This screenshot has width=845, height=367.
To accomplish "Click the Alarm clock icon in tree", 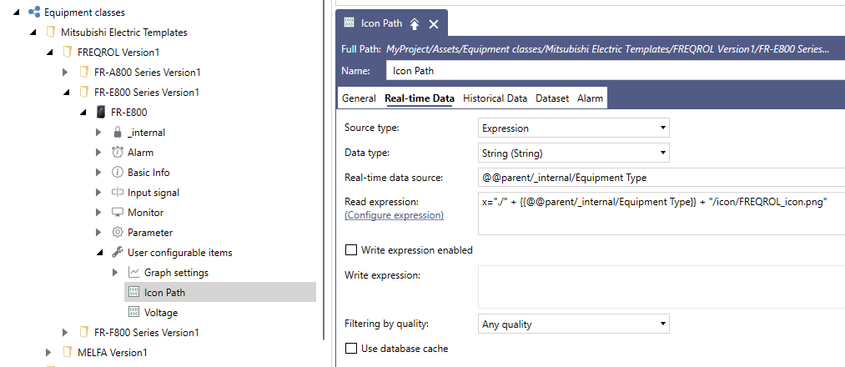I will click(118, 153).
